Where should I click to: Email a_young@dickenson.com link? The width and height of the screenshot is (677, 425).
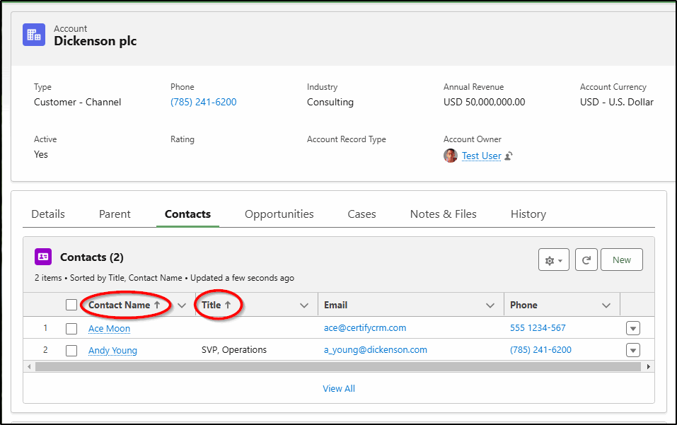[375, 350]
